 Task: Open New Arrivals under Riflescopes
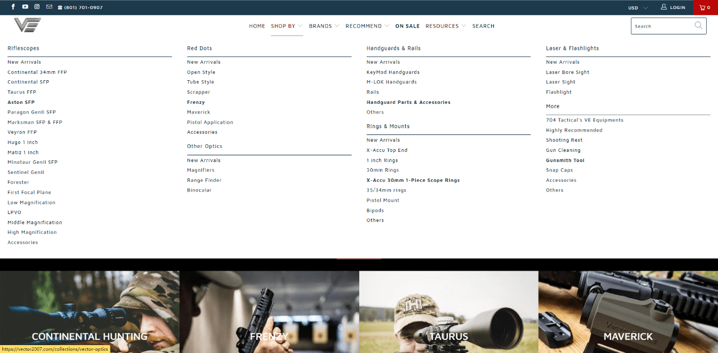[x=24, y=62]
